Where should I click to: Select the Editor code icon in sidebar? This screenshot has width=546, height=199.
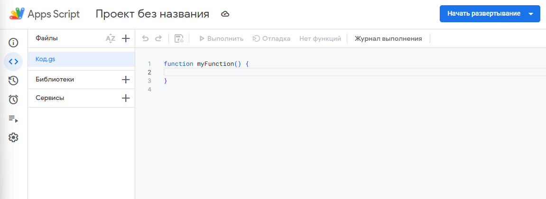coord(13,62)
